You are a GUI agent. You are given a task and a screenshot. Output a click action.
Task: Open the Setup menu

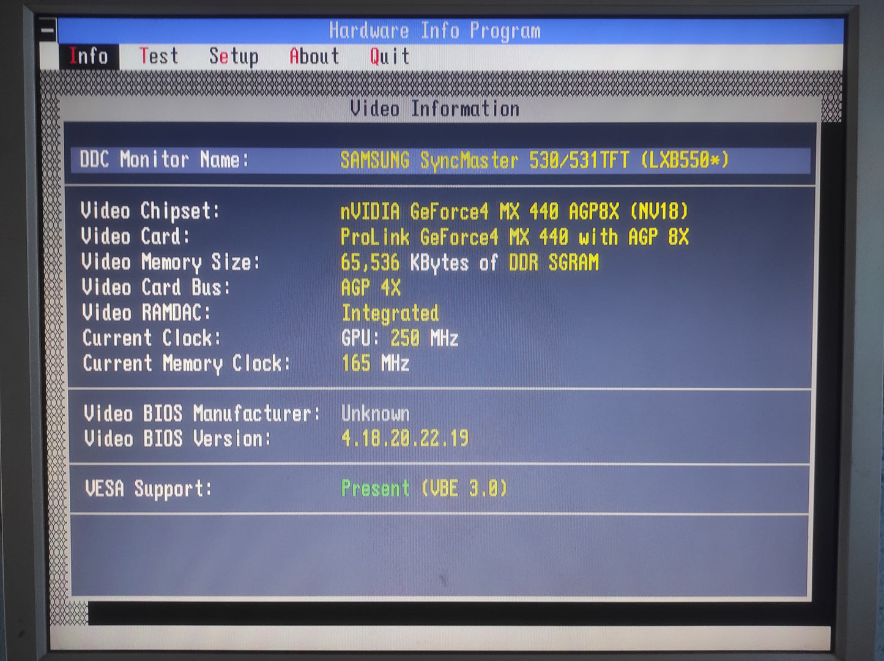(234, 56)
